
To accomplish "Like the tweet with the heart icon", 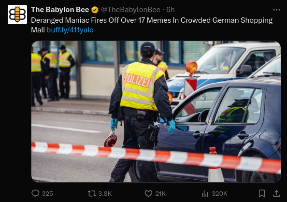I will click(x=148, y=194).
